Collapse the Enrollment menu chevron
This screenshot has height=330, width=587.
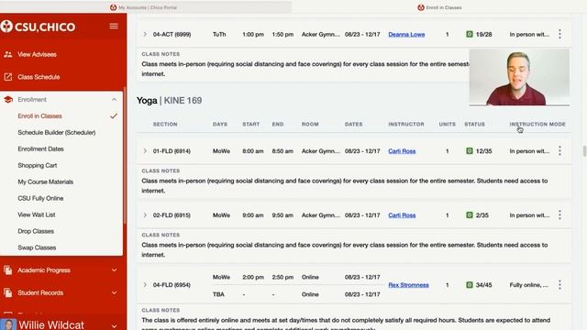point(114,100)
